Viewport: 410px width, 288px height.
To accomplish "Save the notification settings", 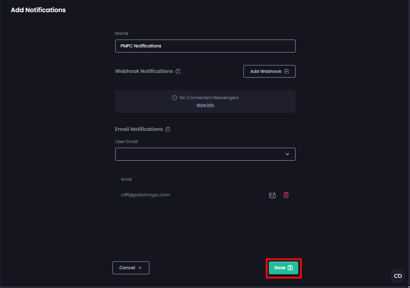I will [283, 268].
